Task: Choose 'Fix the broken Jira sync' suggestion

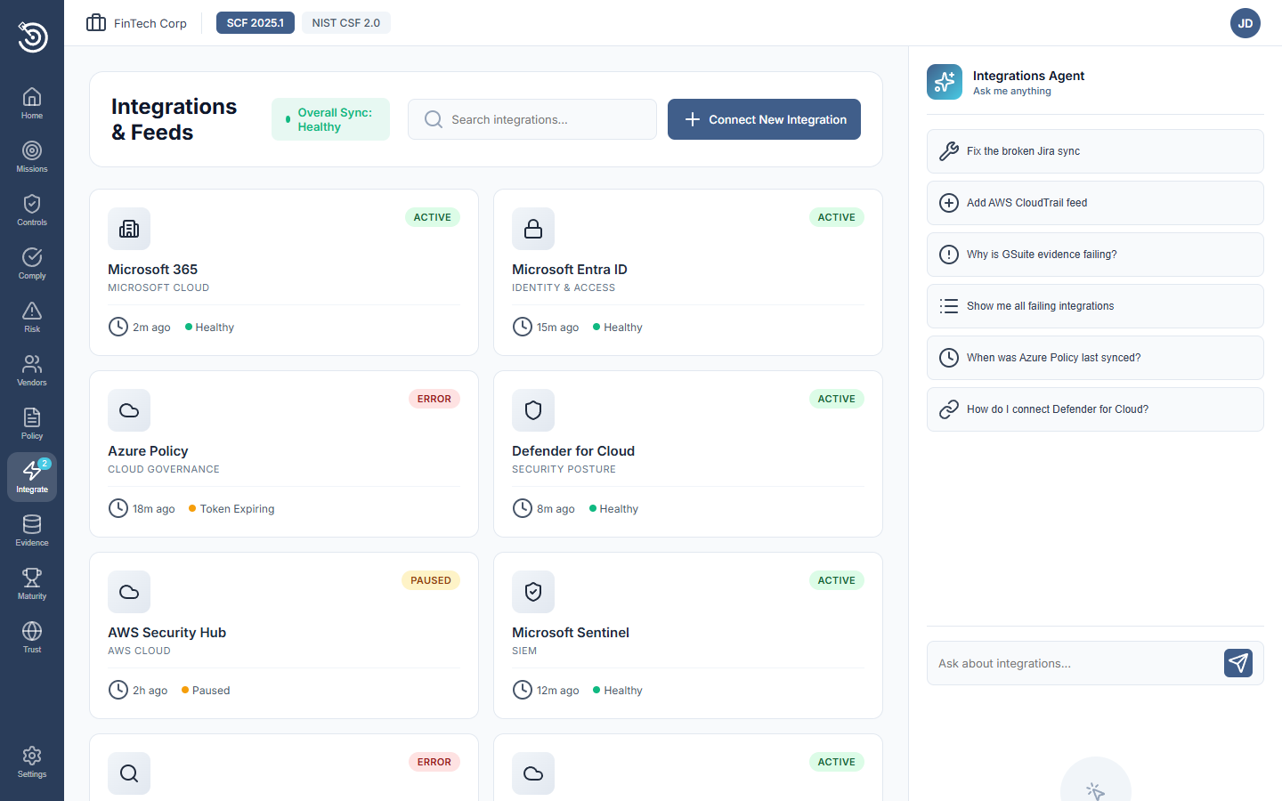Action: 1095,151
